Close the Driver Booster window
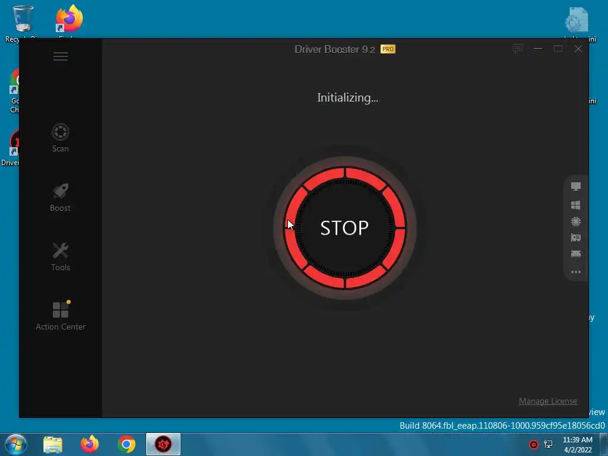The height and width of the screenshot is (456, 608). click(578, 49)
